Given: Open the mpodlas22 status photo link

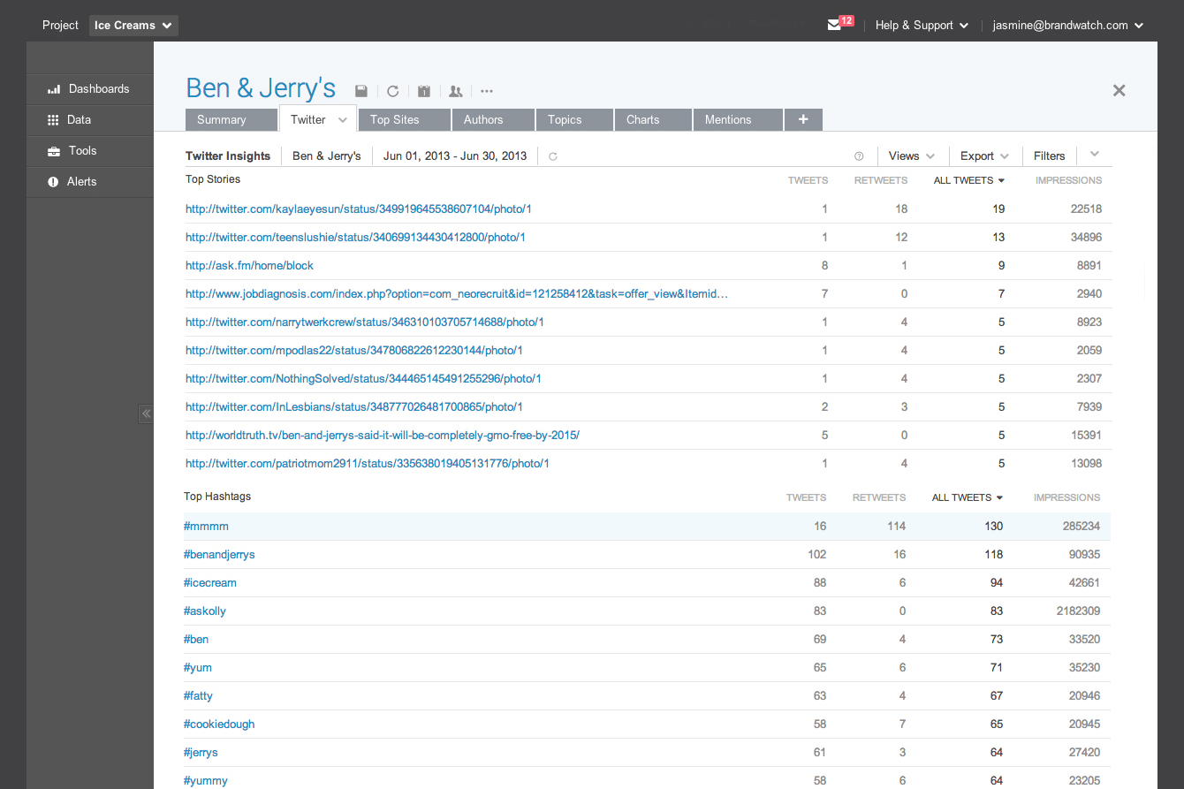Looking at the screenshot, I should [354, 351].
